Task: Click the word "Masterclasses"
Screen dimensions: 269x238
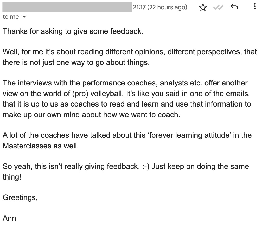Action: pyautogui.click(x=27, y=146)
